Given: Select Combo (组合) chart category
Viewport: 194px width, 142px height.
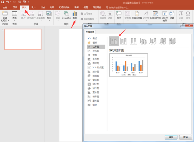Looking at the screenshot, I should [x=96, y=105].
